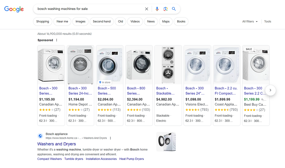Open Bosch 2.2 cu. Ft Compact link
The width and height of the screenshot is (285, 168).
point(226,91)
